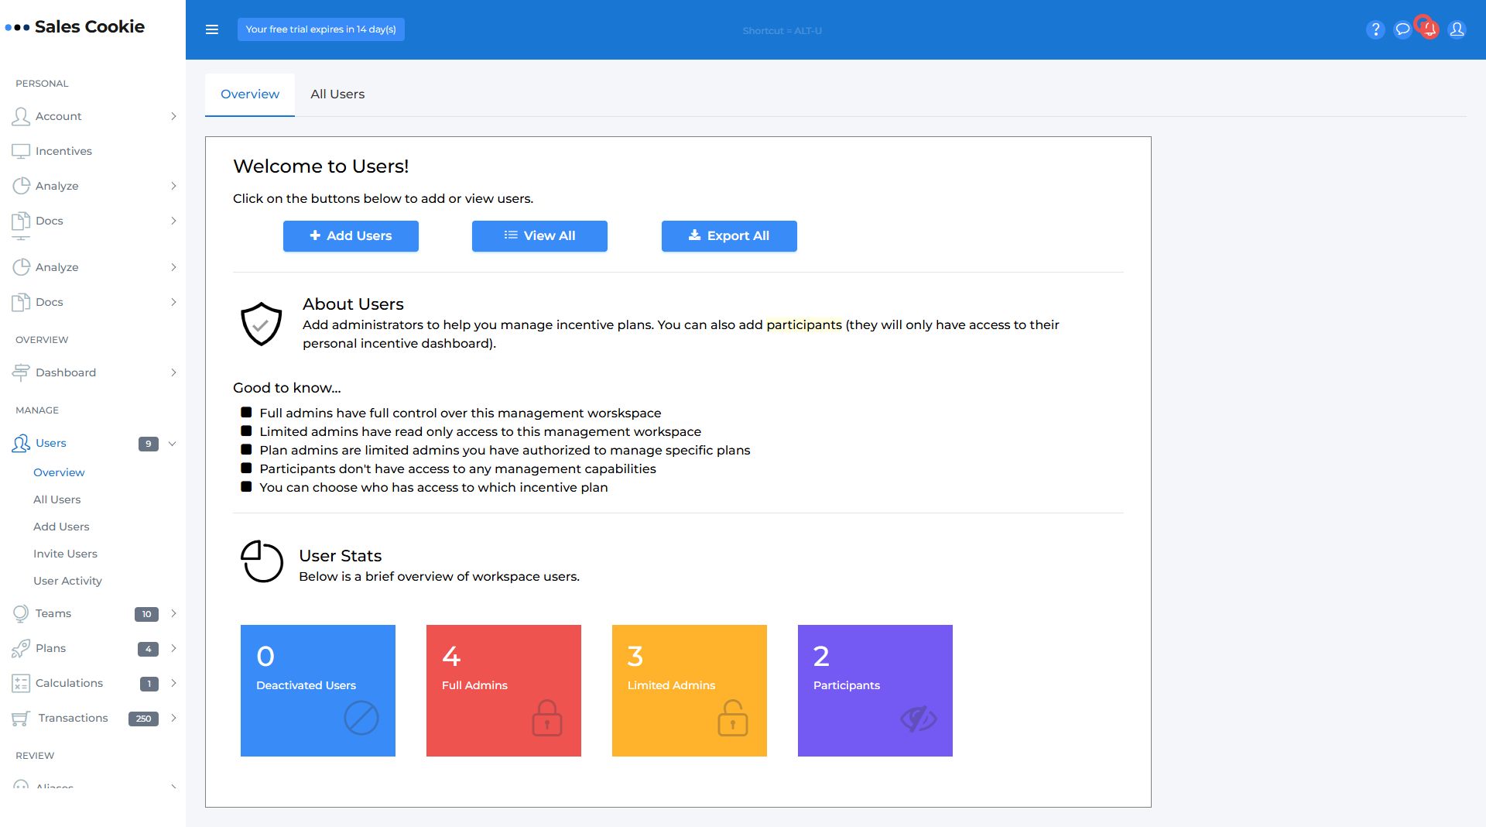Open the help question mark icon
The image size is (1486, 827).
pyautogui.click(x=1375, y=29)
